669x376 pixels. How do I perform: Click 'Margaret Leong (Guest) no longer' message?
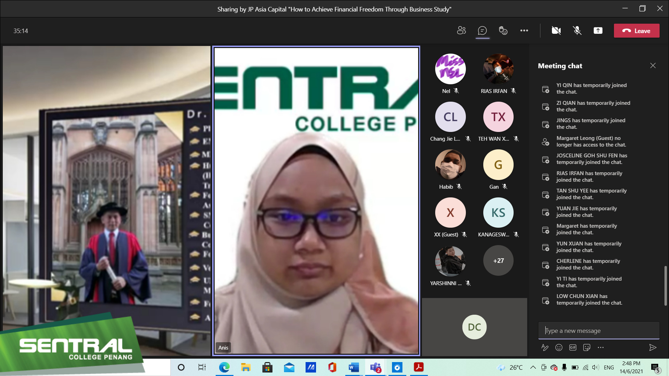click(x=591, y=141)
